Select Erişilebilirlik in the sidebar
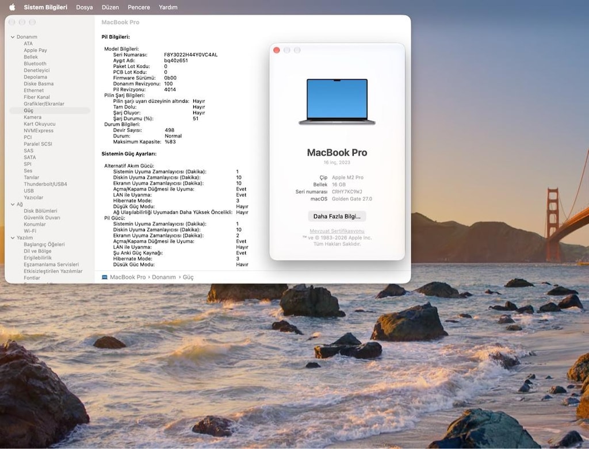The width and height of the screenshot is (589, 449). tap(37, 258)
